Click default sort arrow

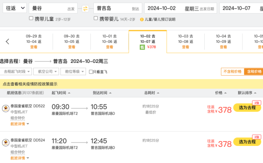pyautogui.click(x=255, y=93)
